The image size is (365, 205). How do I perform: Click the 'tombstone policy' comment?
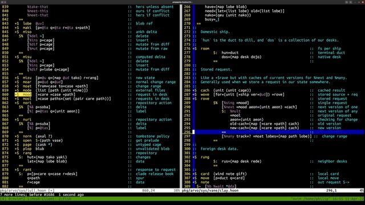[x=153, y=137]
